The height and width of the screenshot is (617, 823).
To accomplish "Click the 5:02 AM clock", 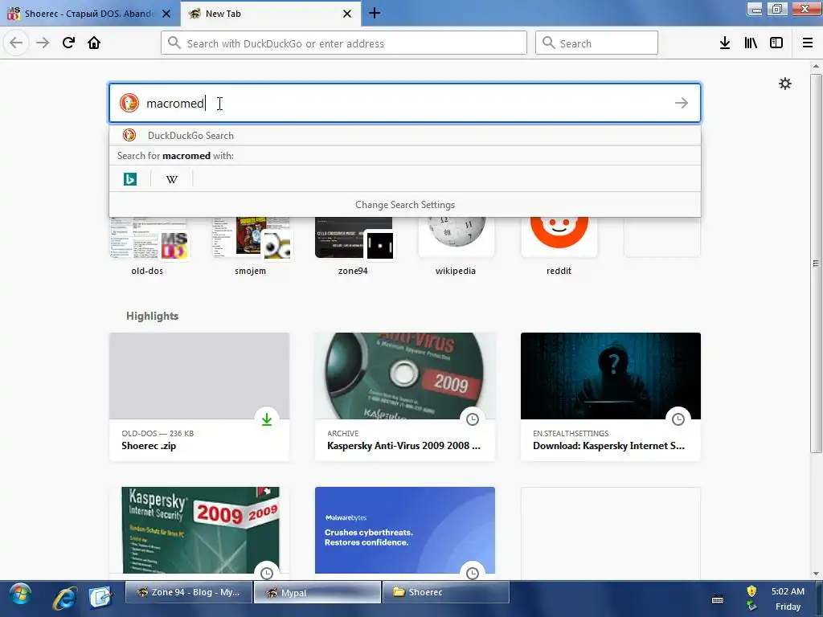I will click(x=788, y=591).
